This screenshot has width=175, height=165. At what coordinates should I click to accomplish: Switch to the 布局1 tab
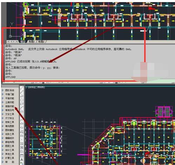click(x=32, y=42)
